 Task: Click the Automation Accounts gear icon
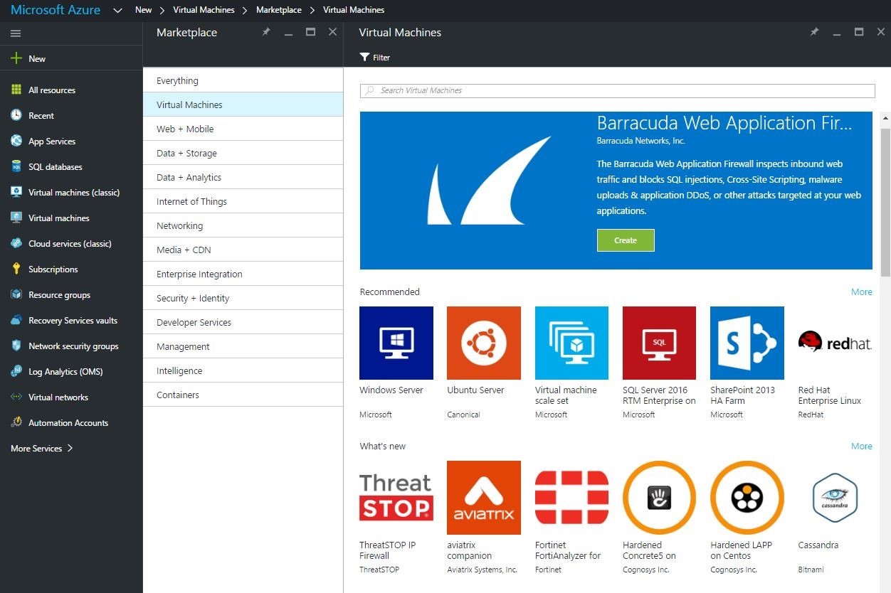[x=16, y=422]
